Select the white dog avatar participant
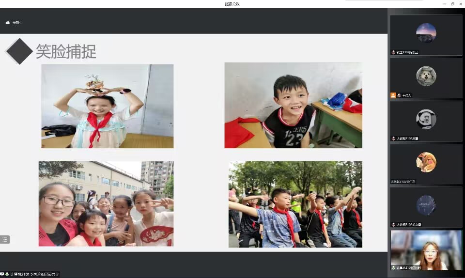The image size is (465, 278). click(x=426, y=76)
